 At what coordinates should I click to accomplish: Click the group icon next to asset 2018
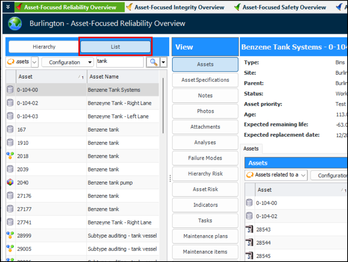tap(10, 156)
